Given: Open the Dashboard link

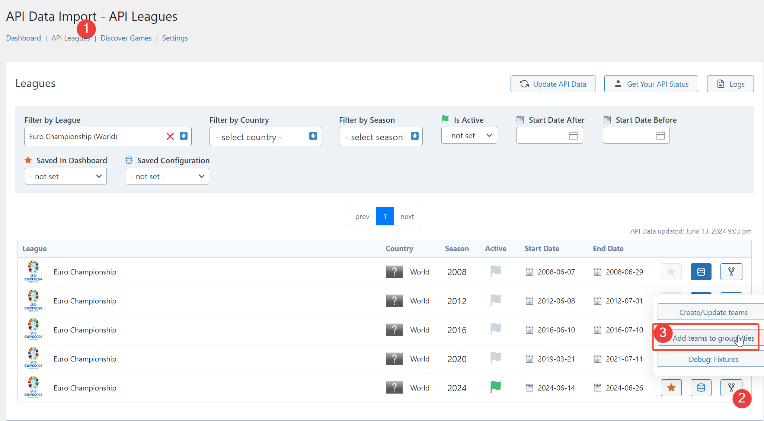Looking at the screenshot, I should 23,38.
